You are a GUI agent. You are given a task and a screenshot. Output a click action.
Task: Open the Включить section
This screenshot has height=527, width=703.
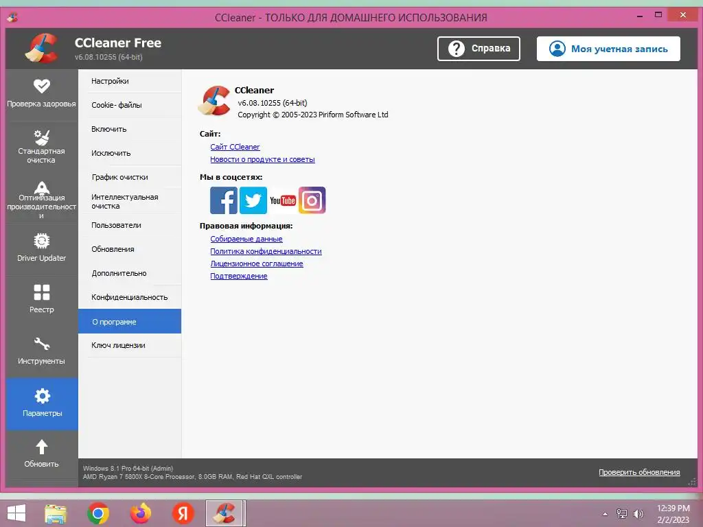click(x=130, y=129)
